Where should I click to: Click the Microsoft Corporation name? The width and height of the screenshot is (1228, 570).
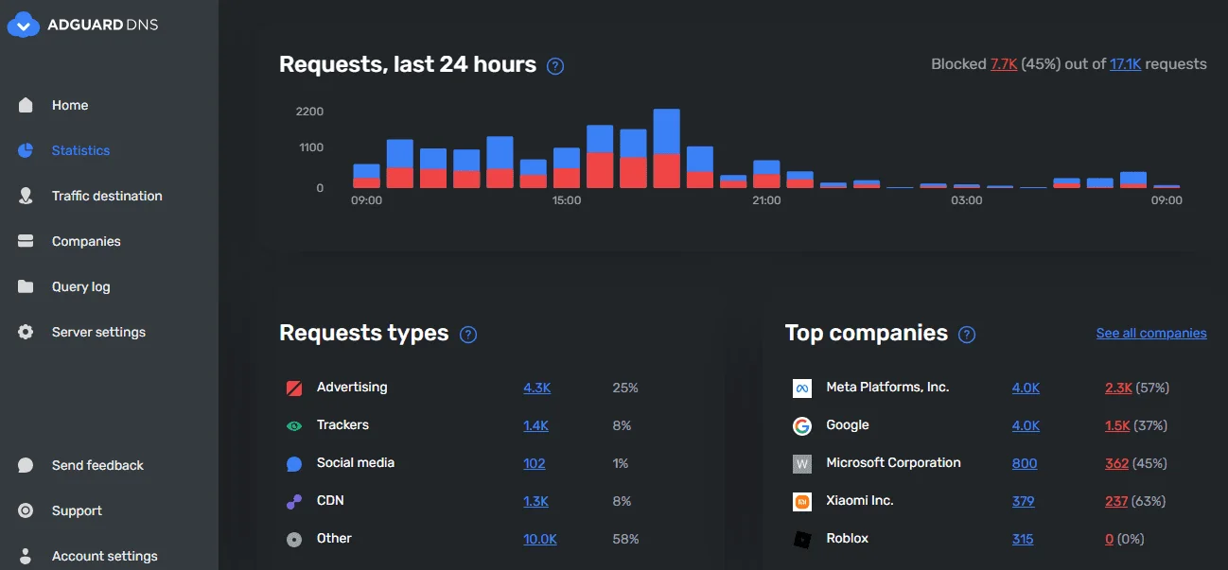pos(893,462)
